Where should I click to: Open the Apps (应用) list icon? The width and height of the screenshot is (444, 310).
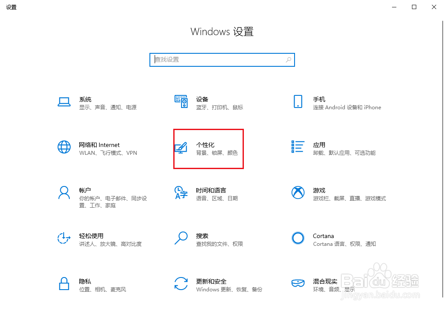click(298, 147)
